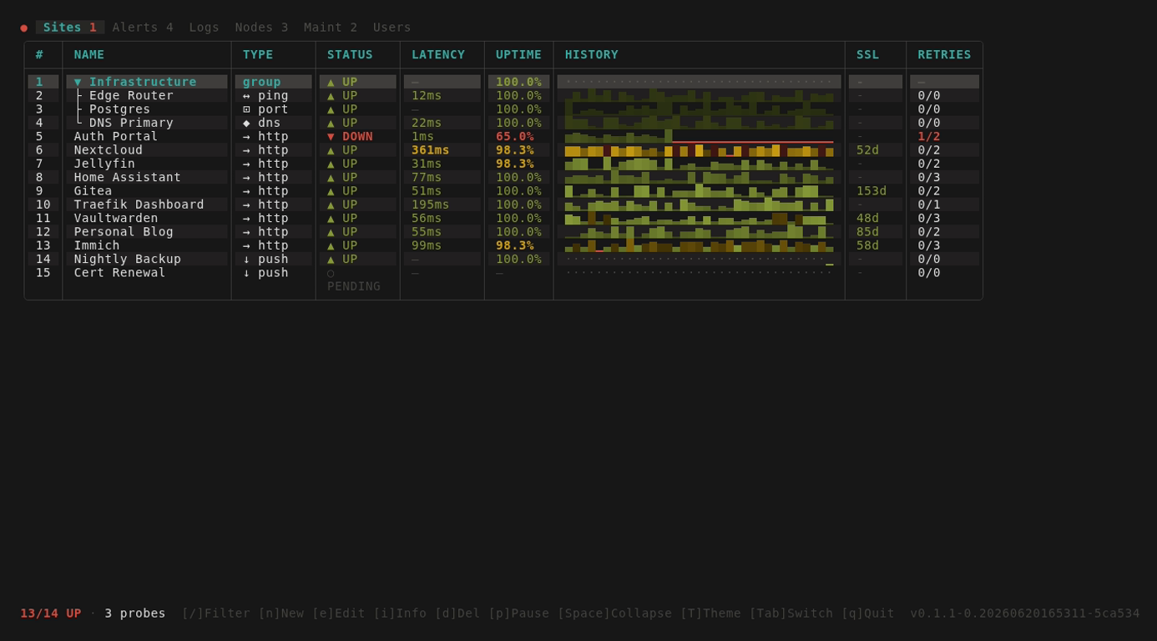This screenshot has height=641, width=1157.
Task: Click the UP triangle in Infrastructure row
Action: coord(331,82)
